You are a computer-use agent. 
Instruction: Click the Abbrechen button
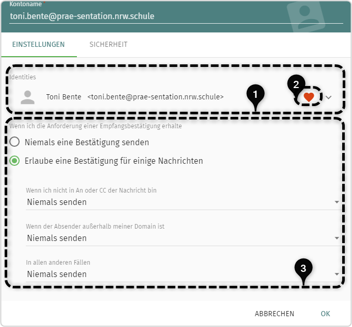275,314
